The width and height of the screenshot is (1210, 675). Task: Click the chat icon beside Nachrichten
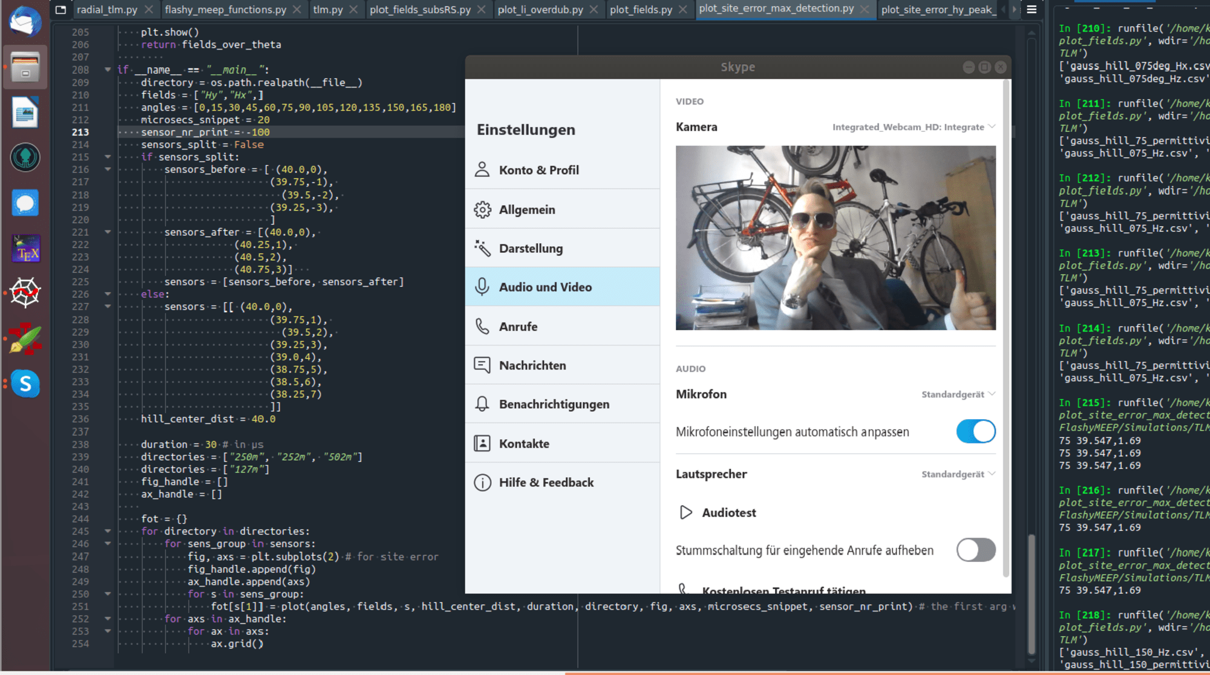[482, 365]
